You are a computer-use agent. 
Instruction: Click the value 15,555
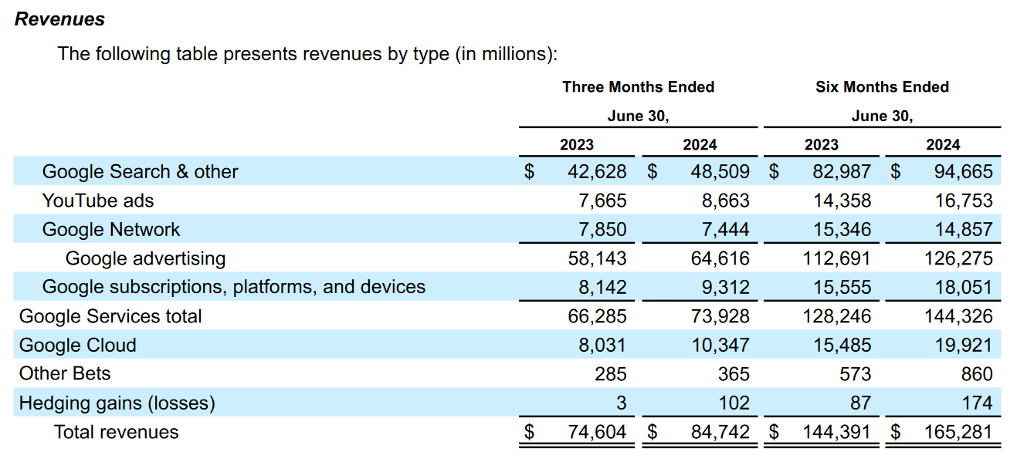842,287
